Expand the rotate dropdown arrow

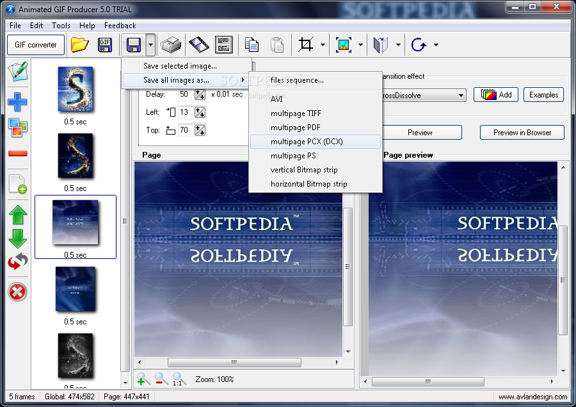point(436,45)
